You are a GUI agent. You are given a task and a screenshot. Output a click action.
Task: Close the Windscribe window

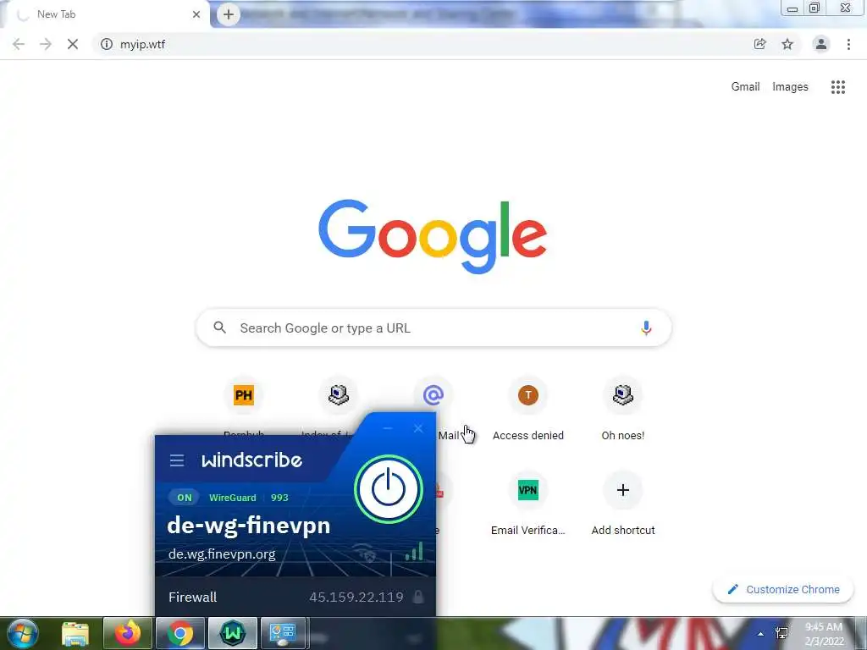tap(418, 428)
